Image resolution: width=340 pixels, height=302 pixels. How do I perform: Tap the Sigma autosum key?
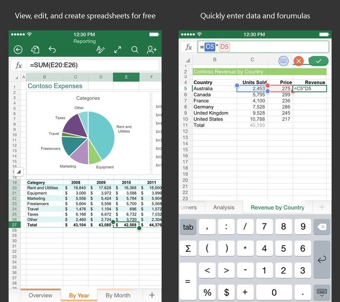point(188,248)
